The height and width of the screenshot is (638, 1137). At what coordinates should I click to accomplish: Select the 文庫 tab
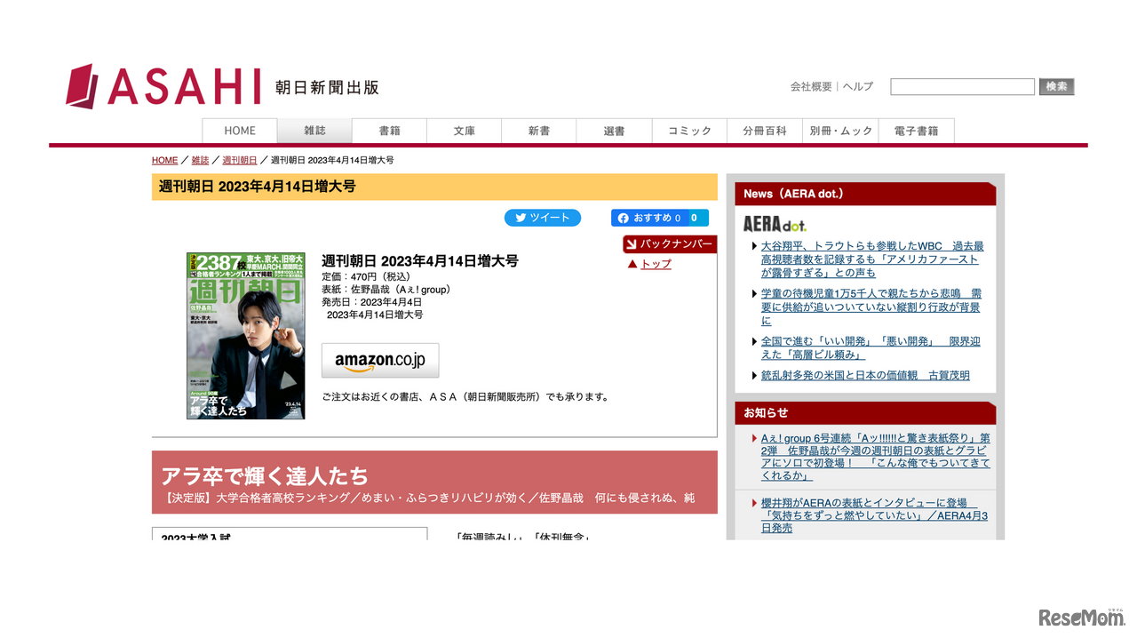coord(464,131)
